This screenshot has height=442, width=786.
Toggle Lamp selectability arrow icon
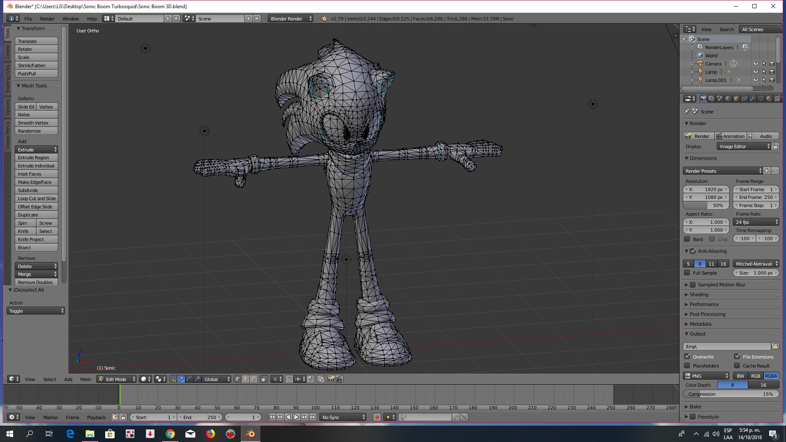(x=764, y=72)
